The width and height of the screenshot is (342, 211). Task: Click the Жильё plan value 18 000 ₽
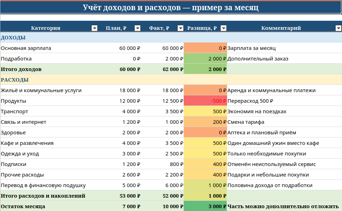click(119, 90)
